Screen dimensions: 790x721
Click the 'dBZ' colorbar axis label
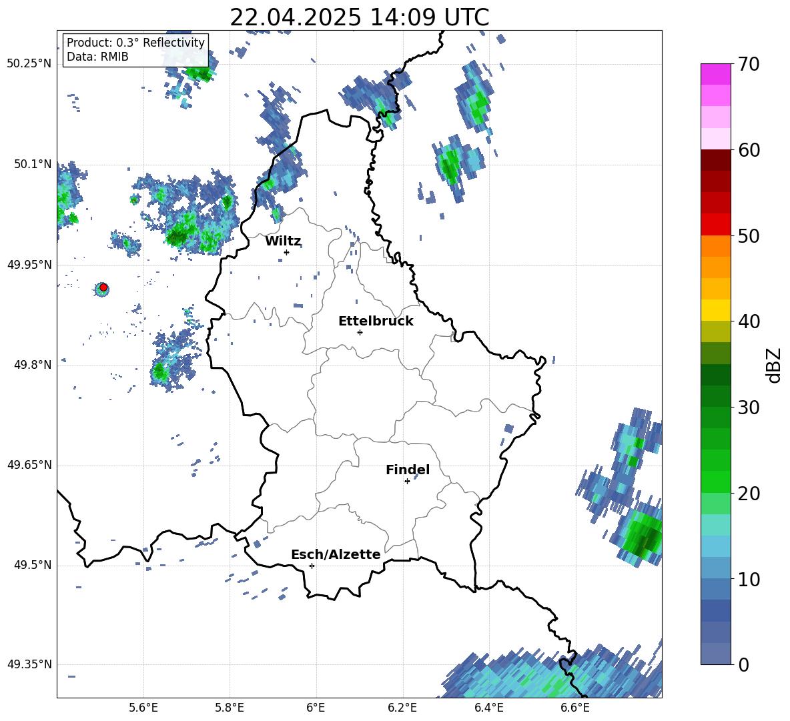pyautogui.click(x=774, y=365)
